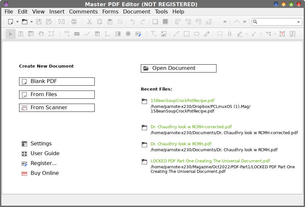
Task: Click the Copy icon
Action: coord(100,22)
